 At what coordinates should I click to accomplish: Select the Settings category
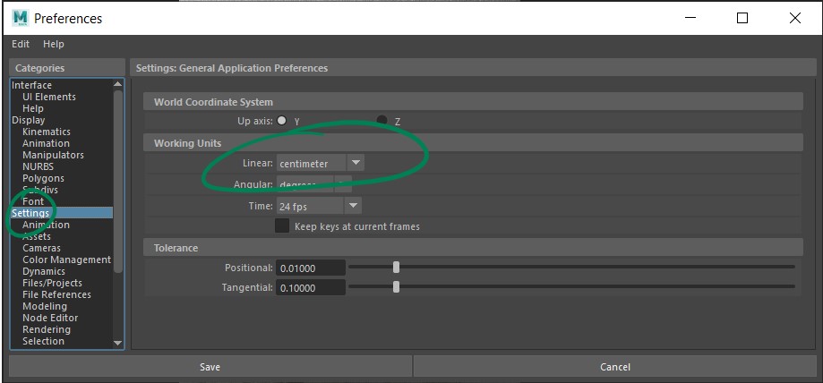coord(62,213)
